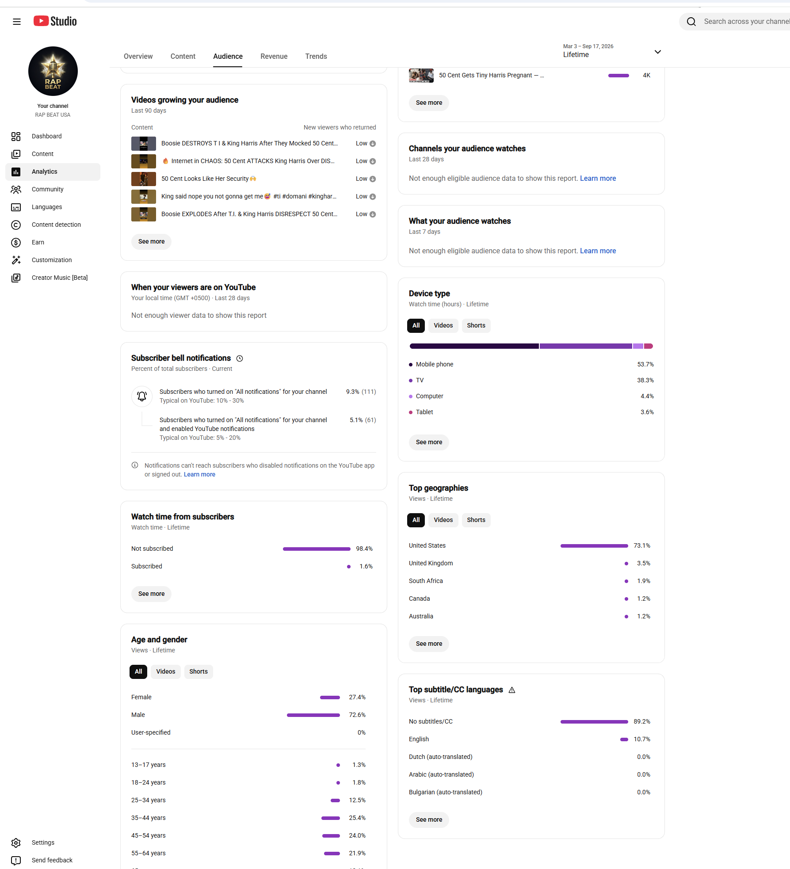Select the Shorts filter in Age and gender
Screen dimensions: 790x869
click(198, 672)
